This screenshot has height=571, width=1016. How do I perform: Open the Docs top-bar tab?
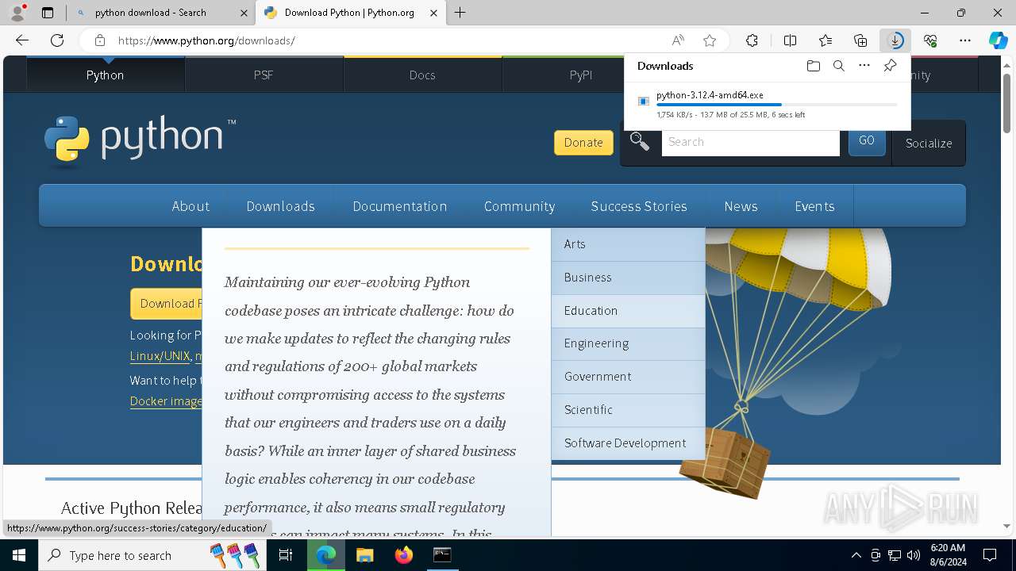tap(422, 75)
